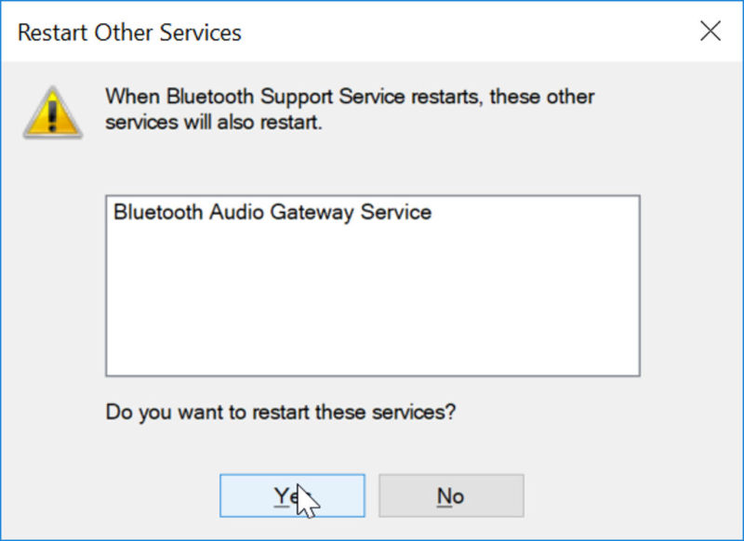
Task: Click the empty area below the listed service
Action: 372,307
